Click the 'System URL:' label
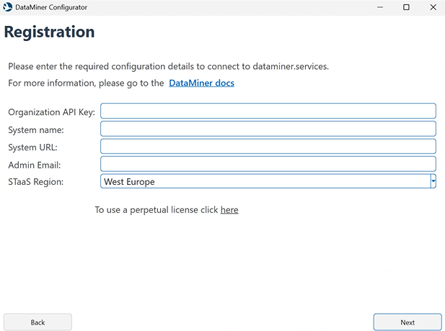445x331 pixels. pyautogui.click(x=32, y=148)
